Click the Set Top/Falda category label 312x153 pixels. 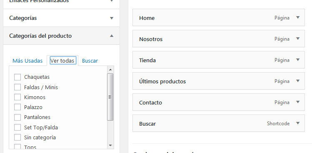41,127
